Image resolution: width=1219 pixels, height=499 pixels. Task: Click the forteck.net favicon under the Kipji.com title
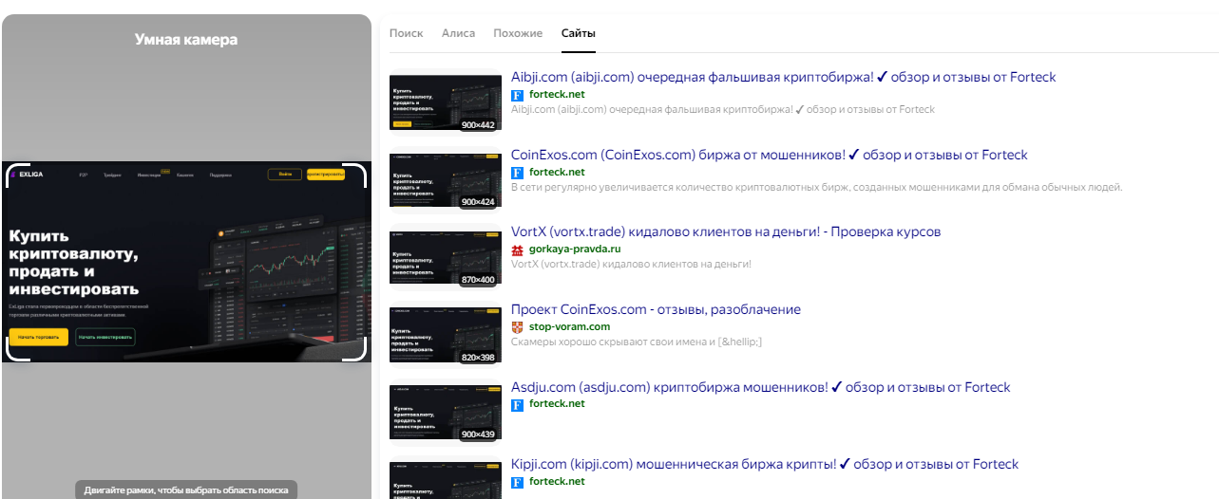[x=517, y=482]
